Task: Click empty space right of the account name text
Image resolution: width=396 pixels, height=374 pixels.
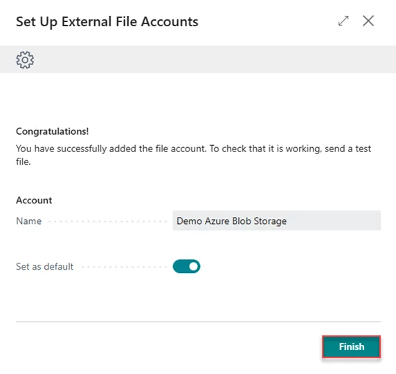Action: [334, 221]
